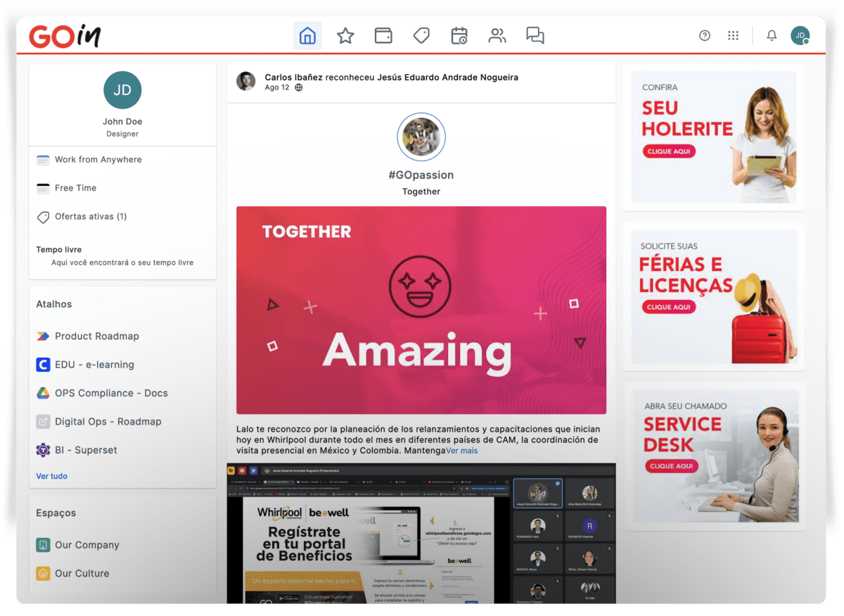
Task: Select Our Company space
Action: (x=87, y=545)
